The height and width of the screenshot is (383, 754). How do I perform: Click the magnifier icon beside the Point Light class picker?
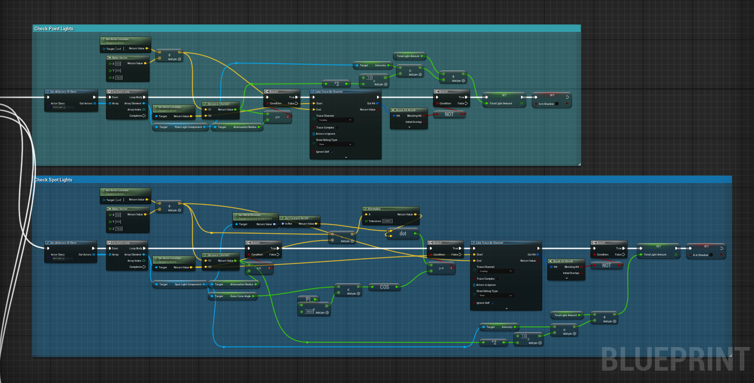[73, 107]
